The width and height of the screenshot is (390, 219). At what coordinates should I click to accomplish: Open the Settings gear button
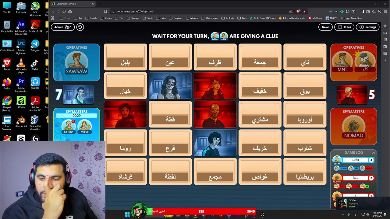click(367, 27)
